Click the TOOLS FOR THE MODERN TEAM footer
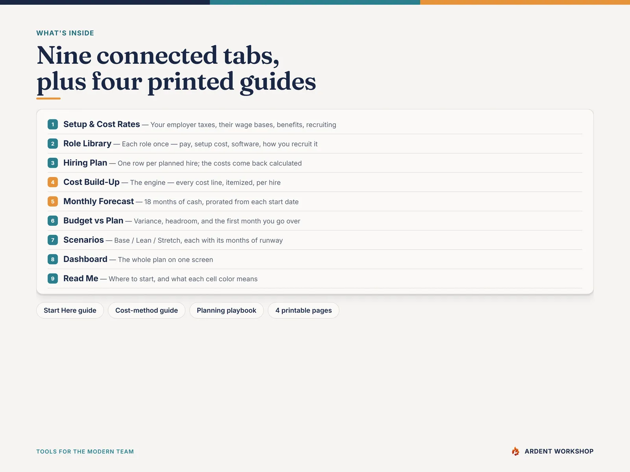The image size is (630, 472). pos(85,452)
